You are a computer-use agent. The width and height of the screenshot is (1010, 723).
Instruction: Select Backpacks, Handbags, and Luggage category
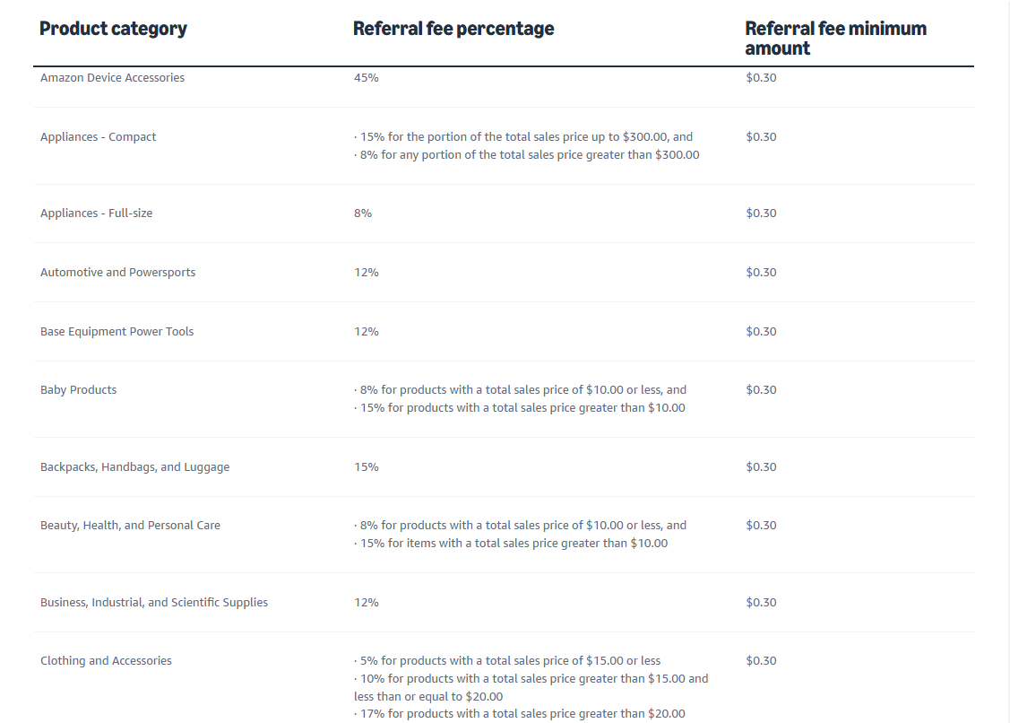(x=134, y=467)
